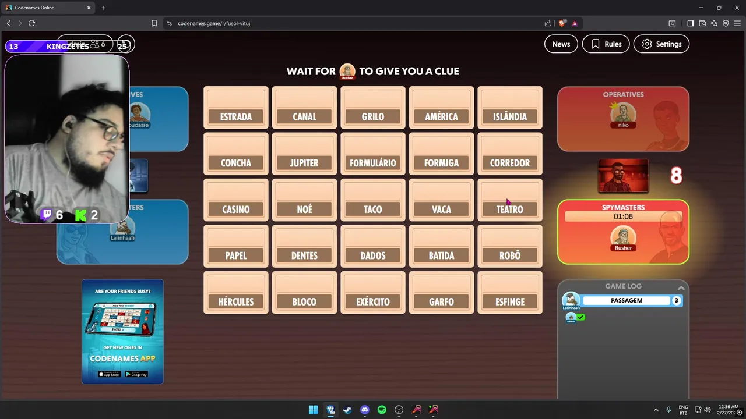Open OBS Studio from the taskbar

(399, 410)
